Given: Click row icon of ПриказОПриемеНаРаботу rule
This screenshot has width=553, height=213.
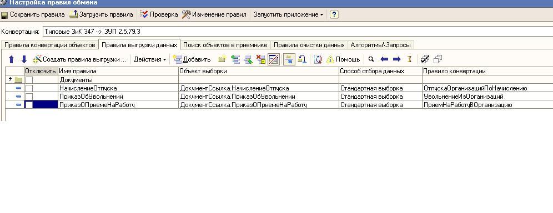Looking at the screenshot, I should point(19,105).
